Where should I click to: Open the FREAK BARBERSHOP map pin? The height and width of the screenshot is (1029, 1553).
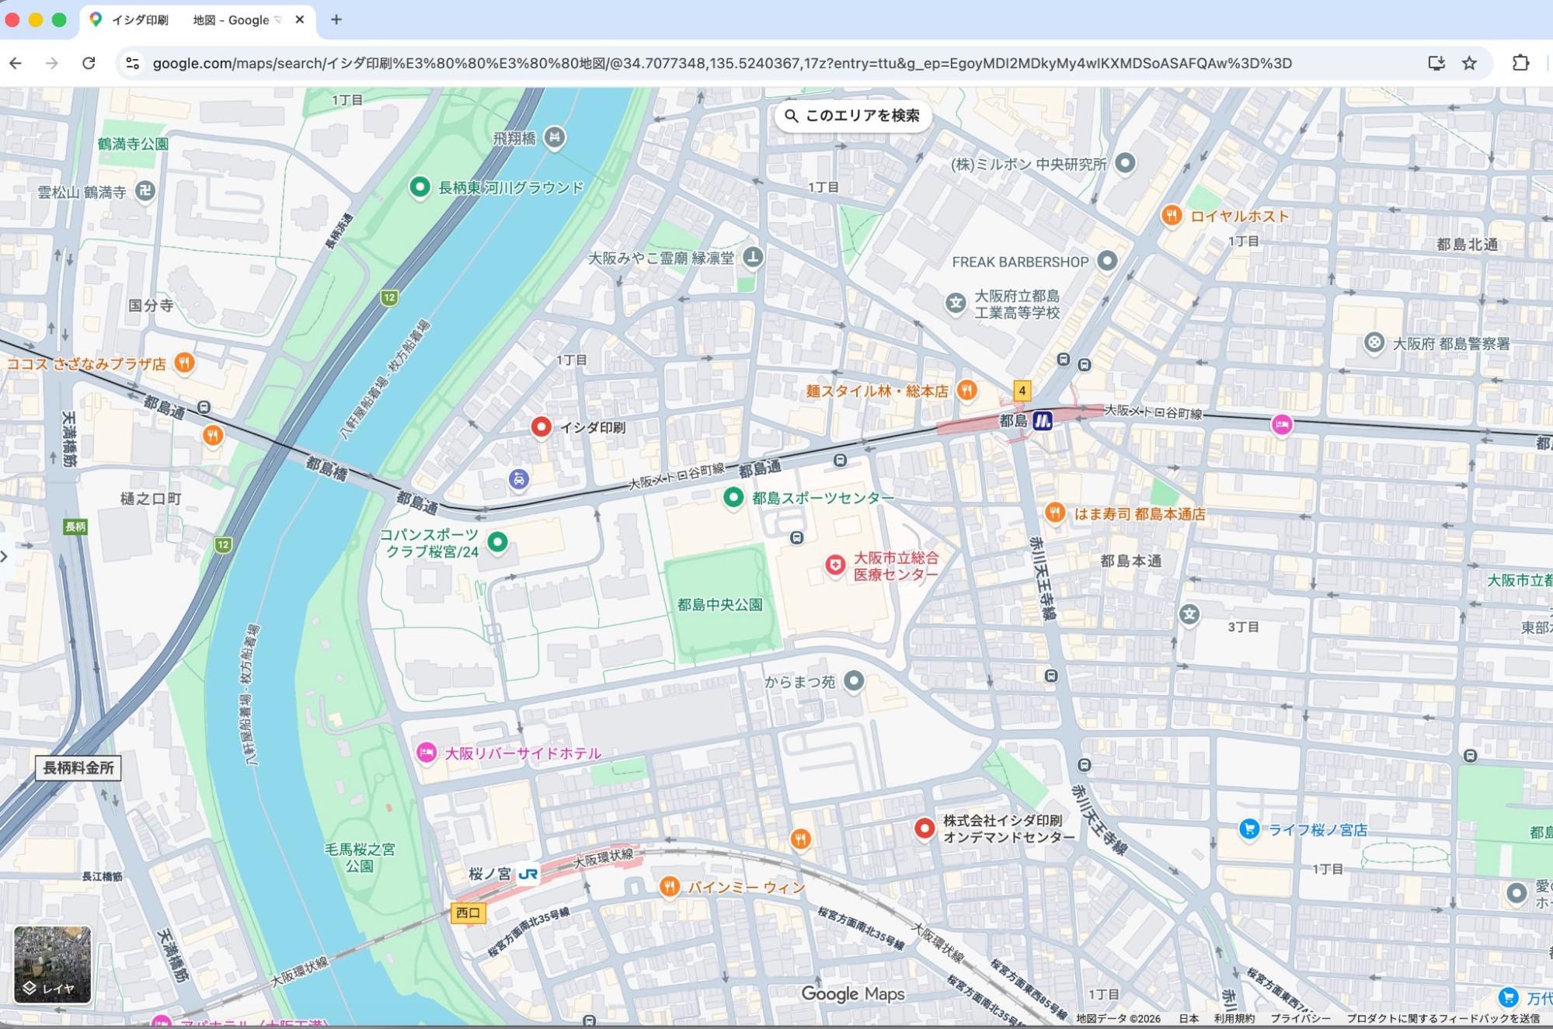(1106, 261)
